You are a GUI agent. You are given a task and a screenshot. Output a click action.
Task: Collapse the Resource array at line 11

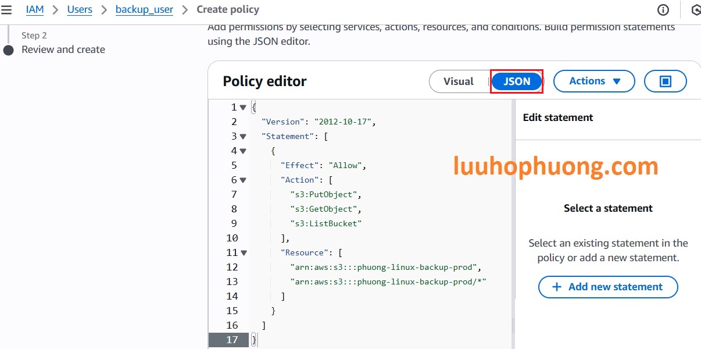[x=243, y=253]
